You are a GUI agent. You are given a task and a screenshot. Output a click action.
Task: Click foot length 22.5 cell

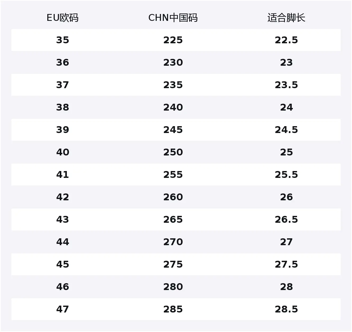click(286, 40)
